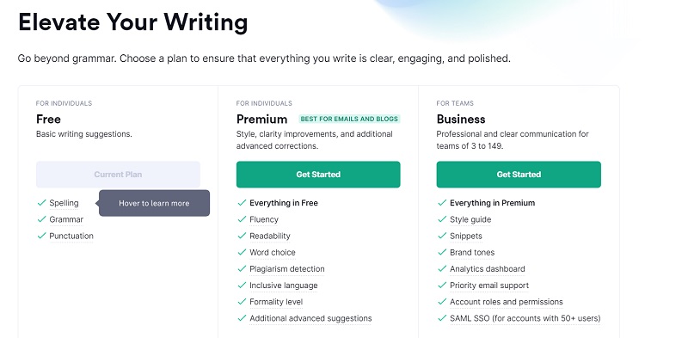Select the Spelling feature label
The height and width of the screenshot is (338, 688).
[64, 203]
